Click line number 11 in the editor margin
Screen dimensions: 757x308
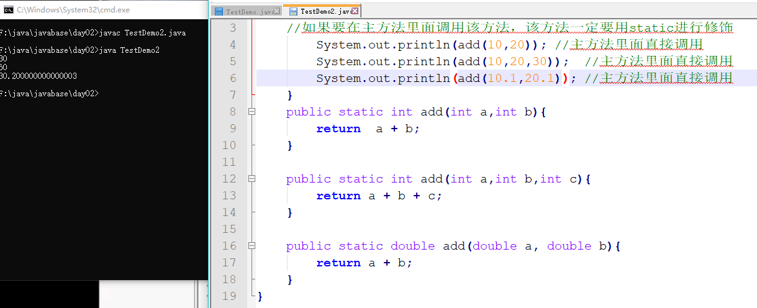click(x=229, y=162)
